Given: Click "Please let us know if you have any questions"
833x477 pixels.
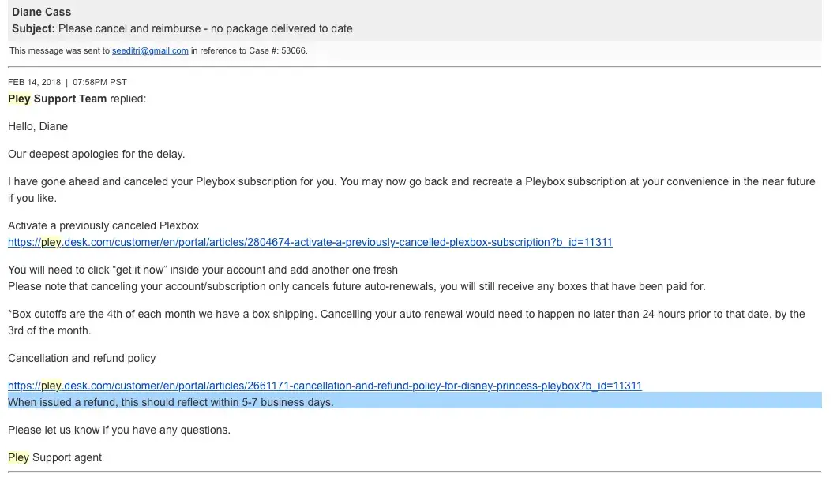Looking at the screenshot, I should pos(118,430).
